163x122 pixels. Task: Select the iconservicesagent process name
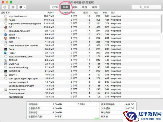click(18, 82)
